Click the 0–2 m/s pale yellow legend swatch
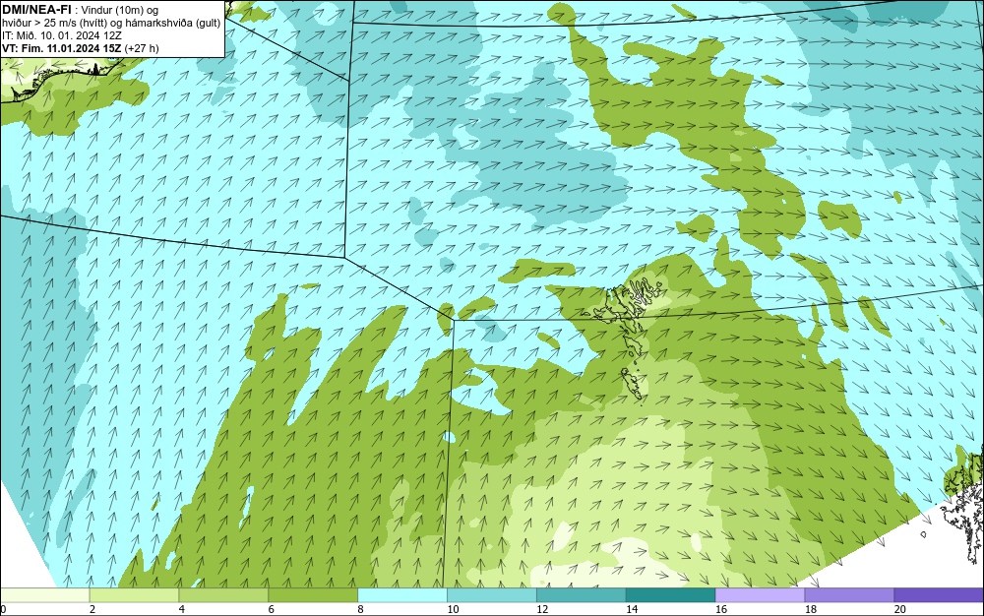Viewport: 984px width, 616px height. [45, 594]
